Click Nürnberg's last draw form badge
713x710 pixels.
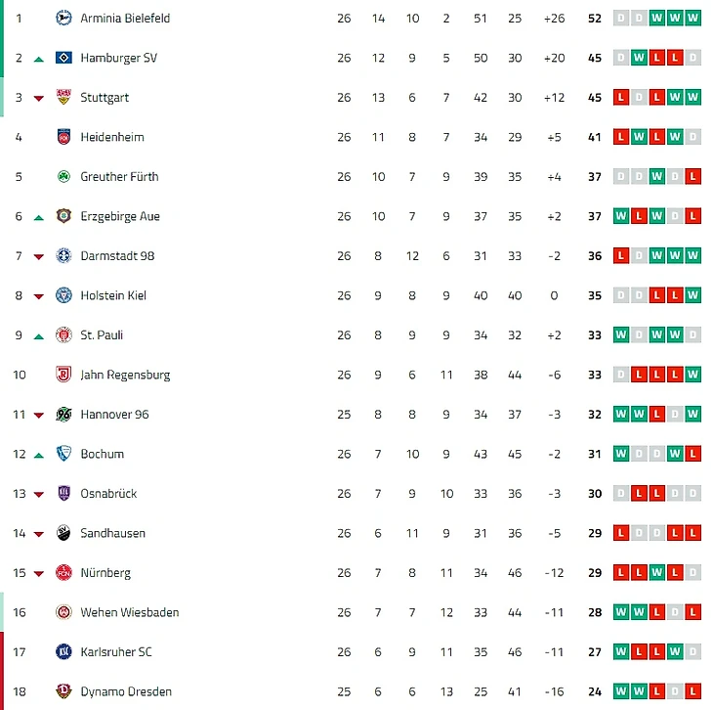692,572
